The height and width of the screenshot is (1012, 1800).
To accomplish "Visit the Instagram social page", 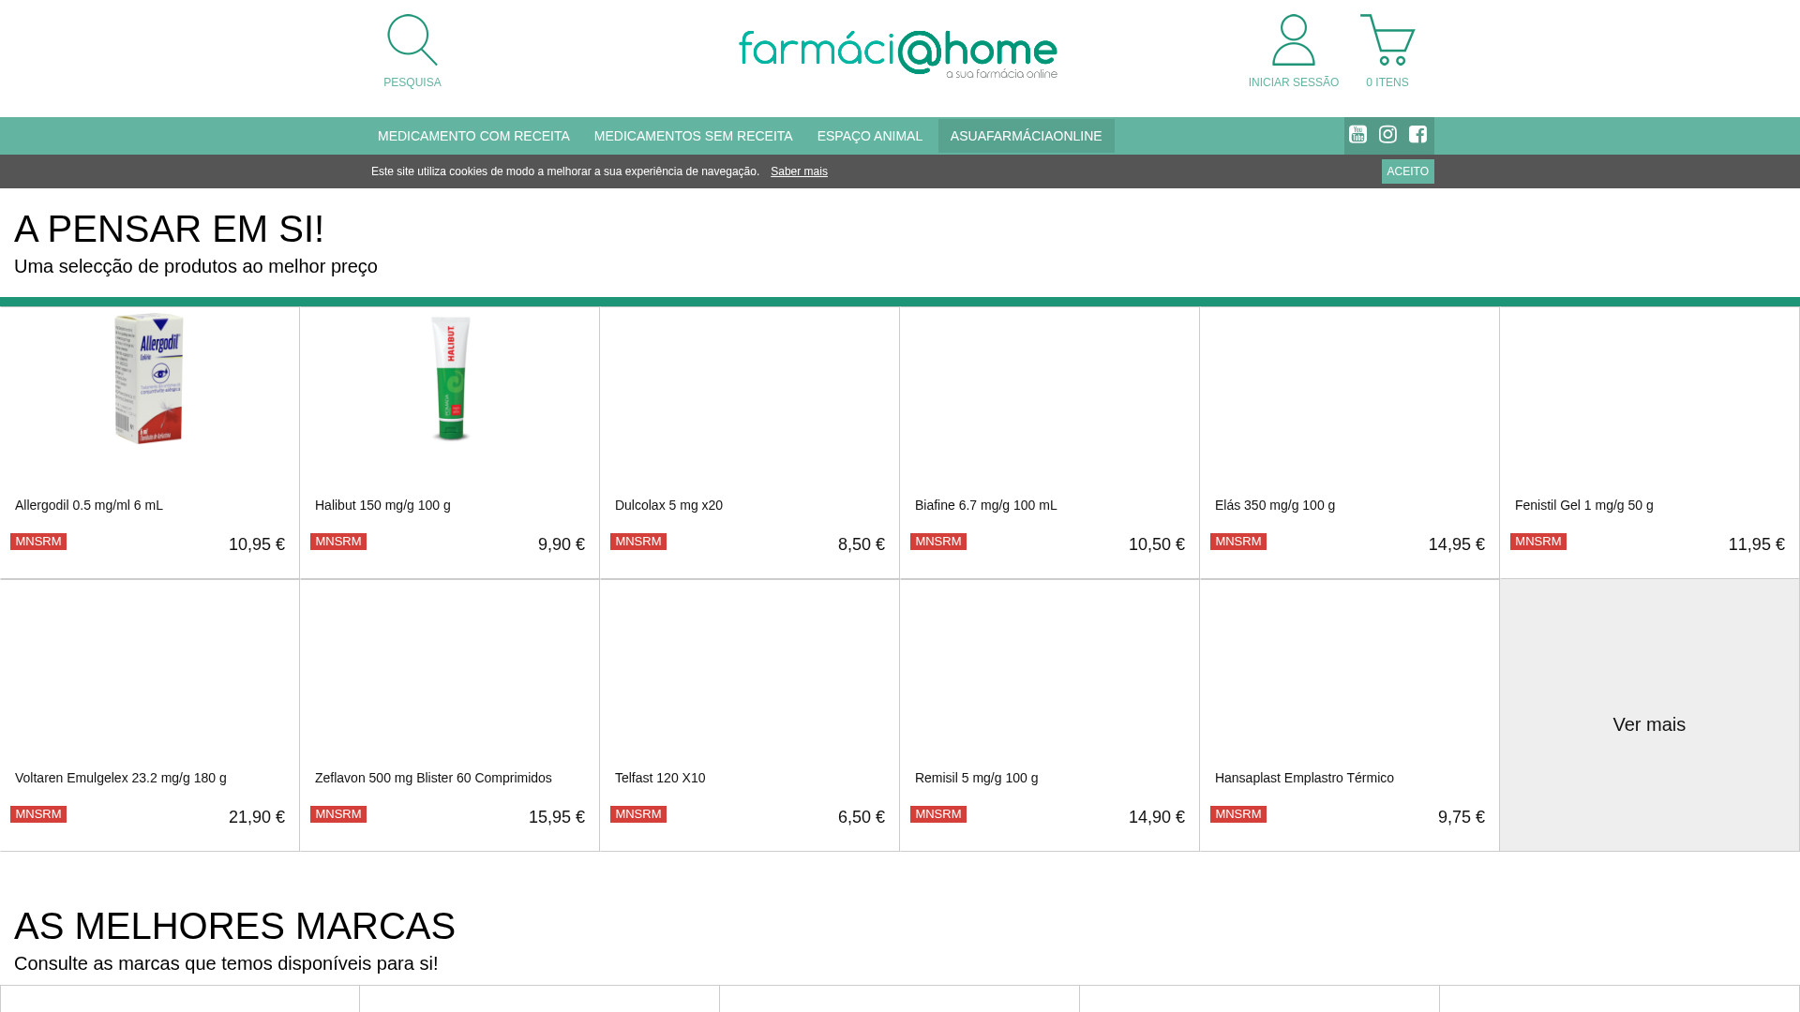I will [1387, 134].
